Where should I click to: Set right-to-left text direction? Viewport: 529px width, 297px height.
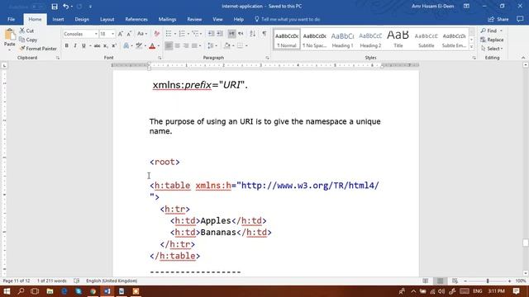(241, 34)
